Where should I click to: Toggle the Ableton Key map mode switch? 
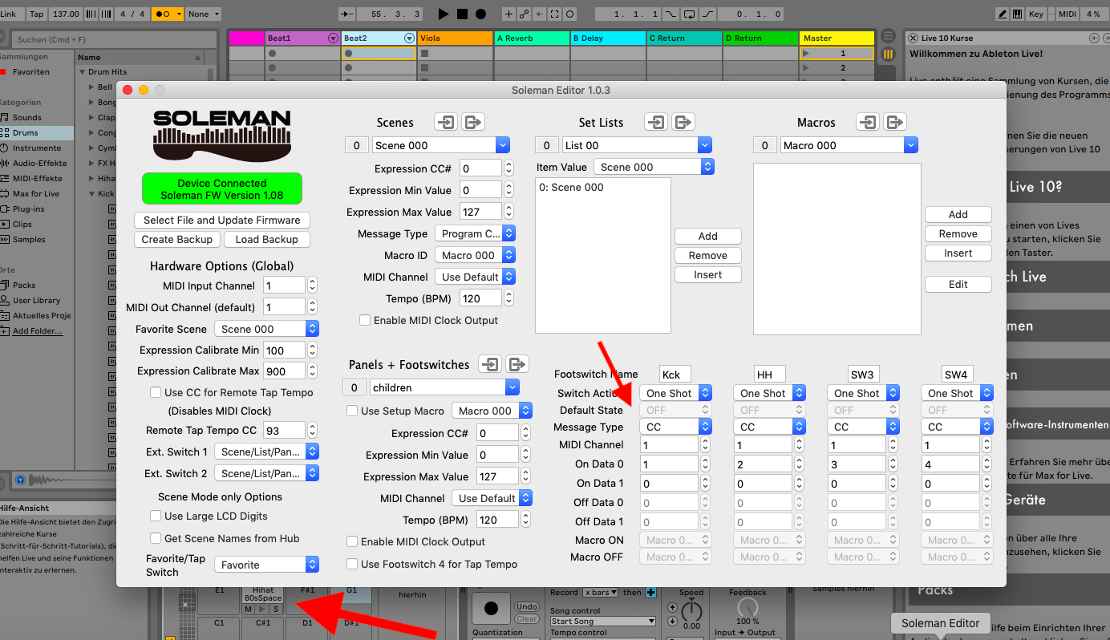pos(1036,14)
